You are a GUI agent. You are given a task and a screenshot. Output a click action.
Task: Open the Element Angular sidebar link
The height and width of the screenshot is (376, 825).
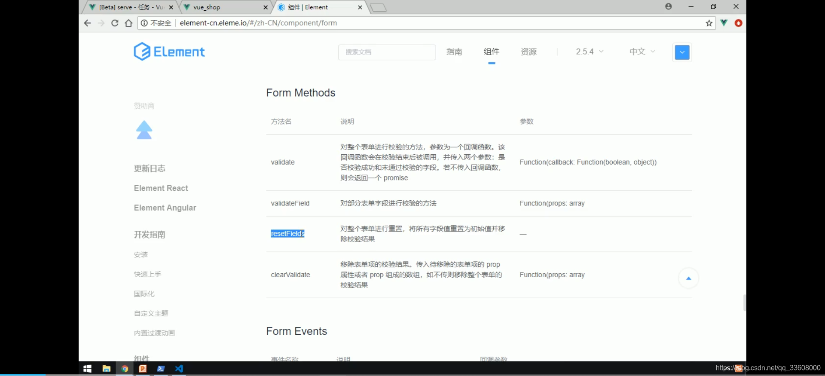point(165,208)
